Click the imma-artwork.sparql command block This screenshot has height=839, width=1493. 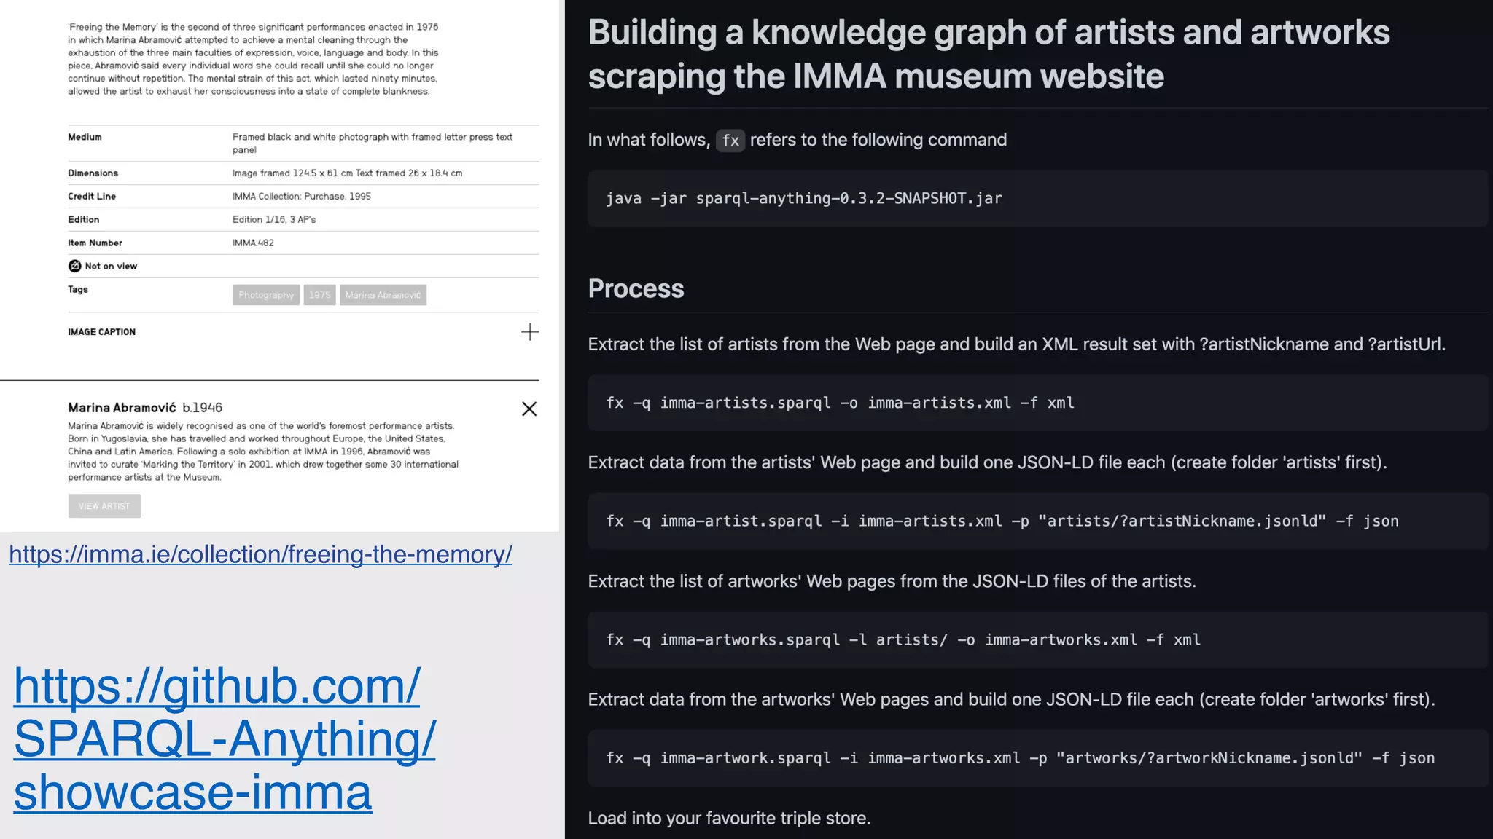tap(1038, 758)
